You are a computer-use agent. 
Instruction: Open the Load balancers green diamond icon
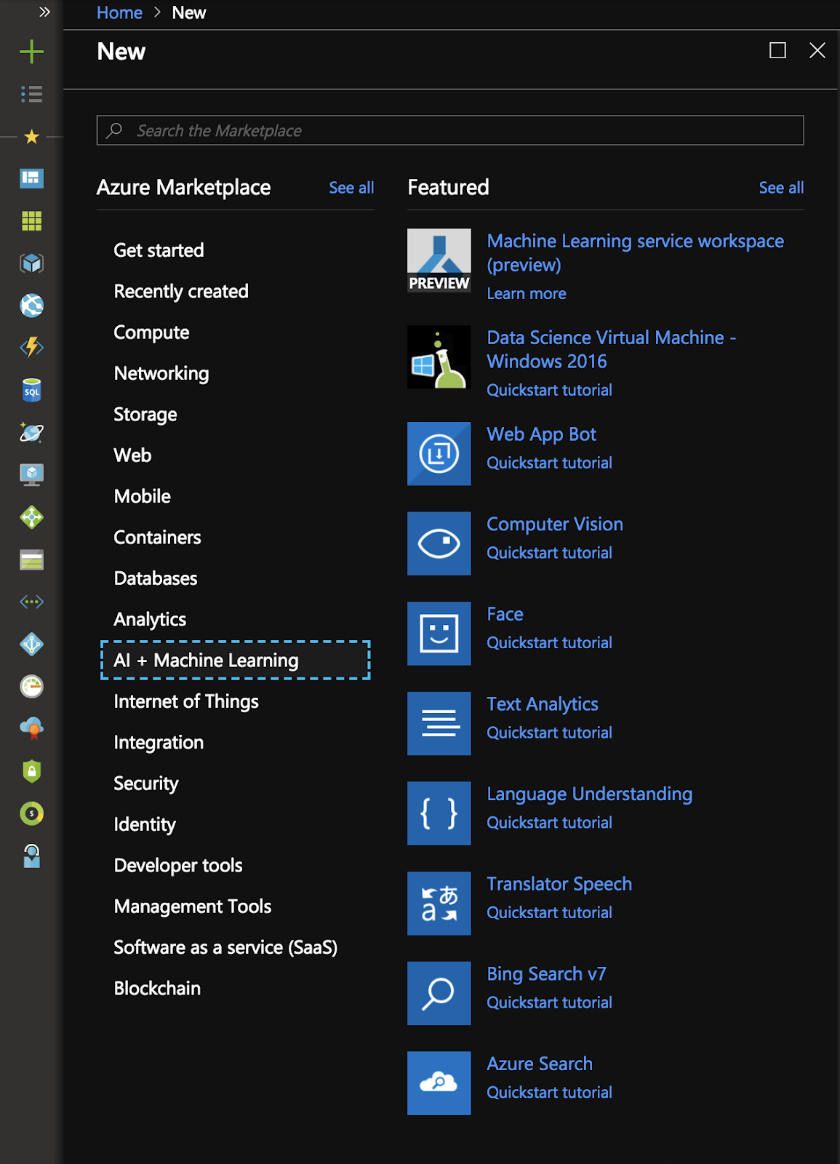[31, 517]
